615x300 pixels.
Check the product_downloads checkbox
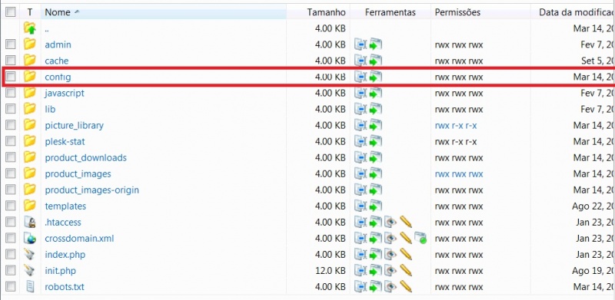point(11,157)
